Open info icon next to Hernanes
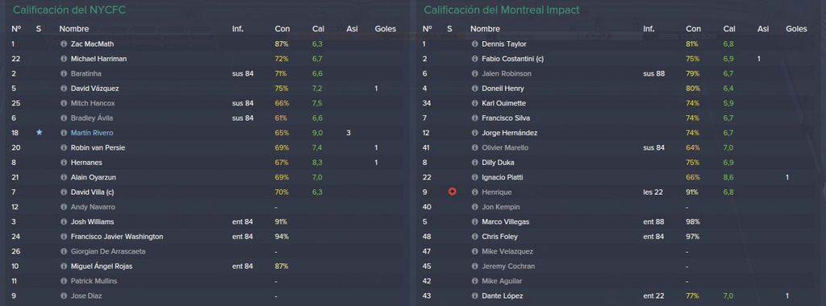 [64, 163]
